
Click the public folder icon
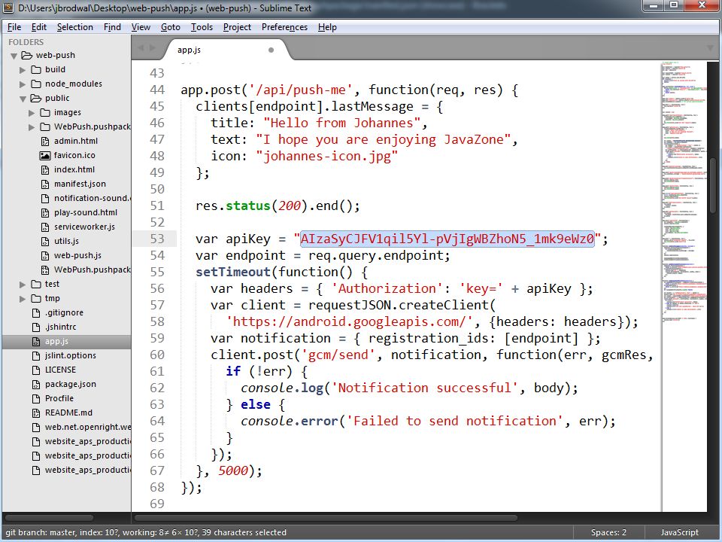[x=36, y=98]
